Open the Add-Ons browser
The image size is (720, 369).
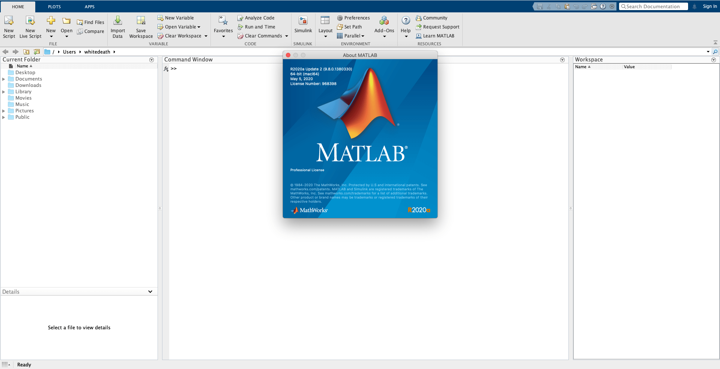[383, 27]
